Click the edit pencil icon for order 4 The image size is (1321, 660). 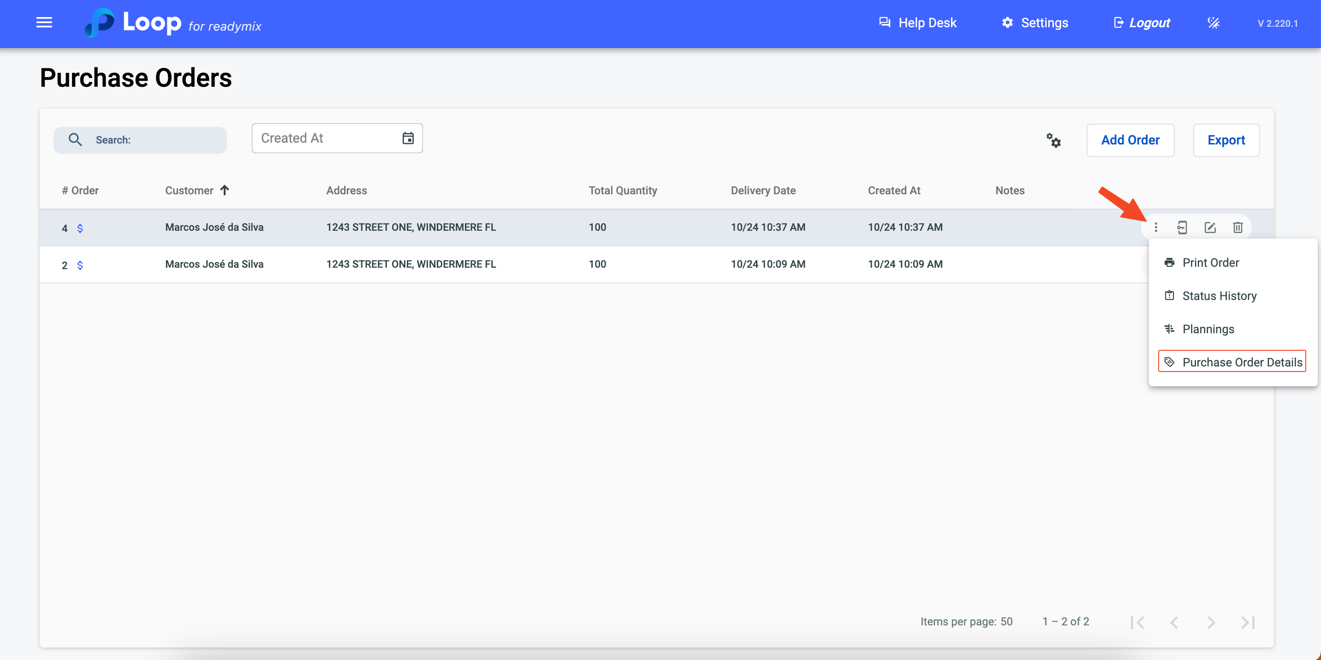pyautogui.click(x=1210, y=228)
